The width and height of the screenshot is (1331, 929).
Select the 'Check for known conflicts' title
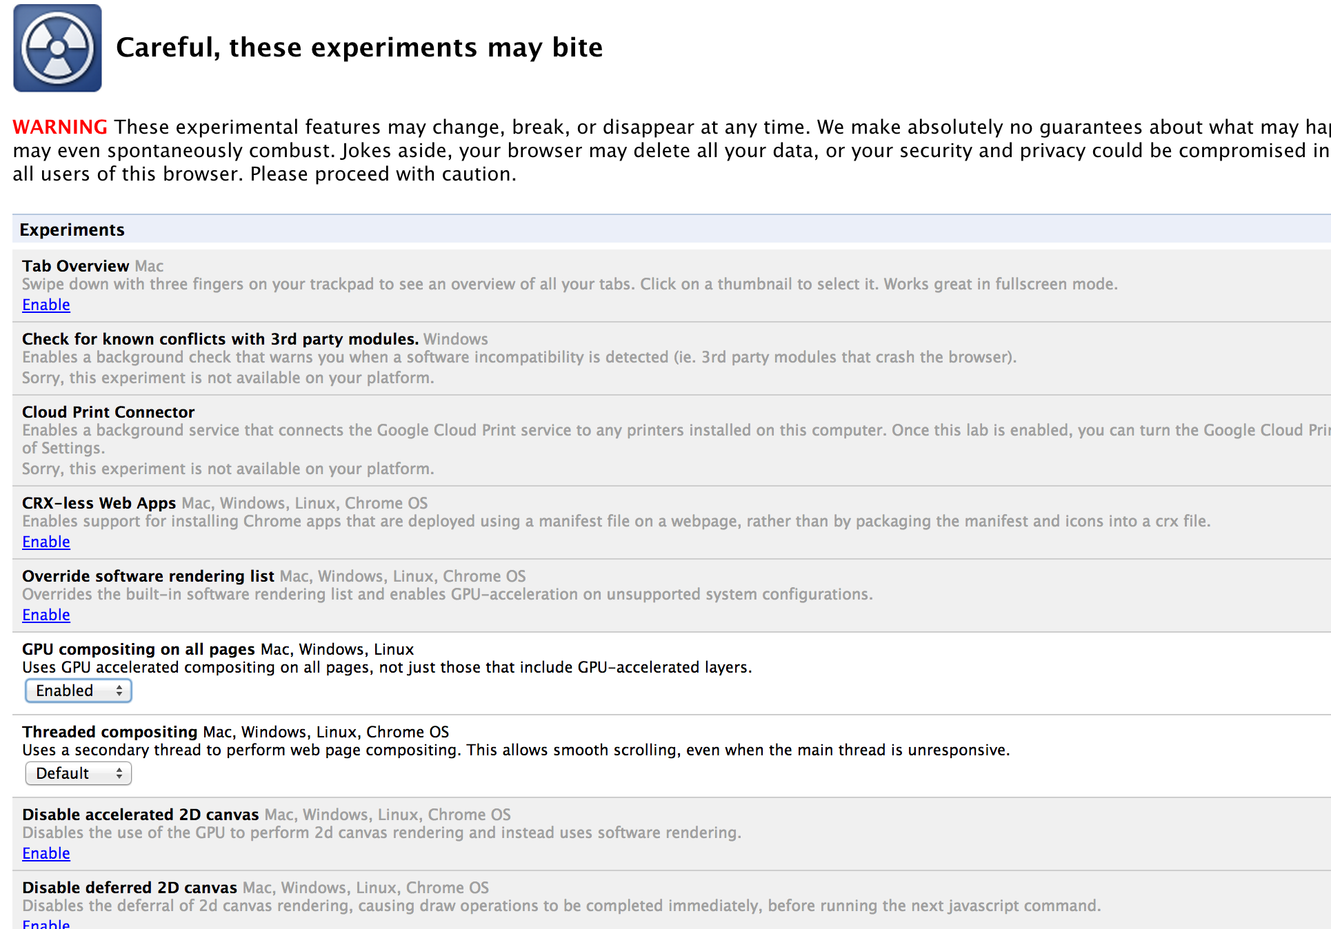[x=220, y=339]
